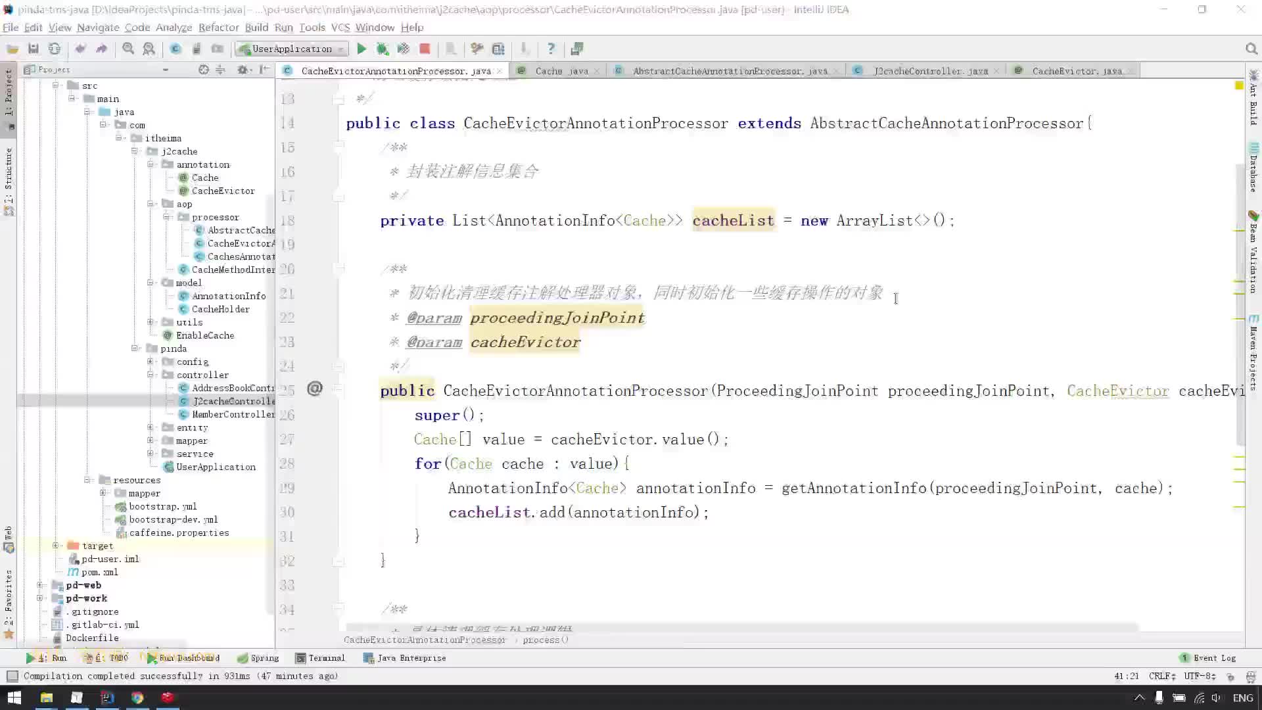Click CRLF line separator in status bar

[x=1162, y=676]
